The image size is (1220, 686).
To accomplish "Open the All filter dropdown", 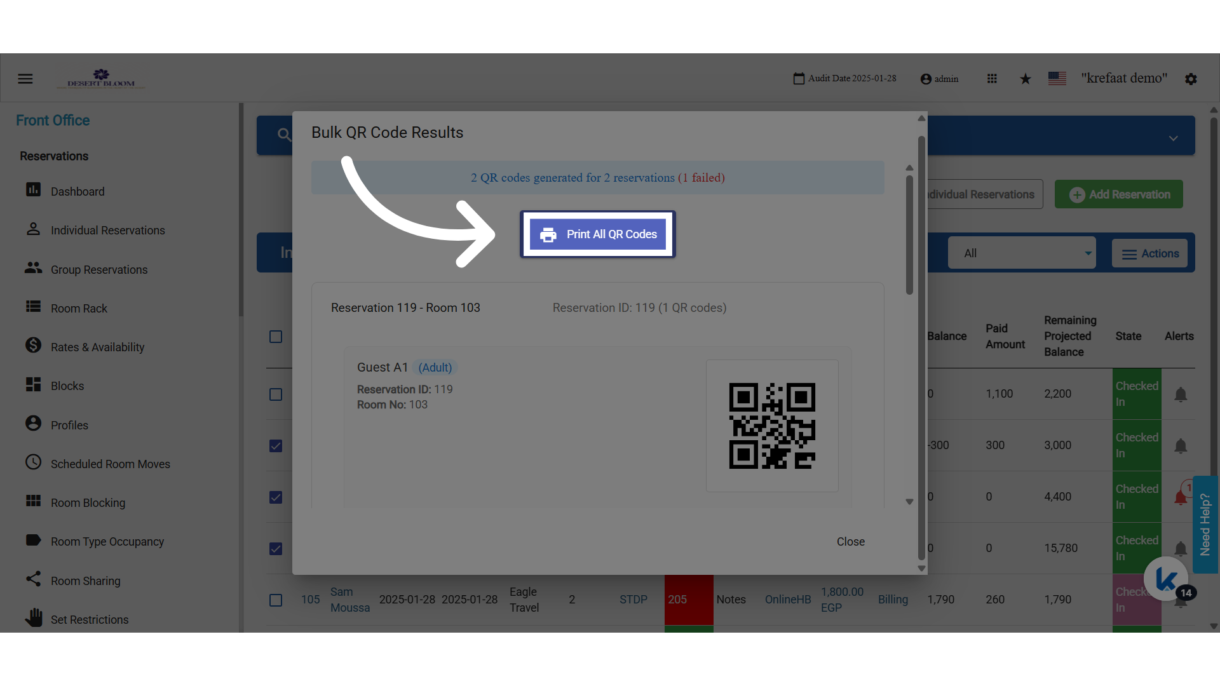I will pyautogui.click(x=1022, y=253).
